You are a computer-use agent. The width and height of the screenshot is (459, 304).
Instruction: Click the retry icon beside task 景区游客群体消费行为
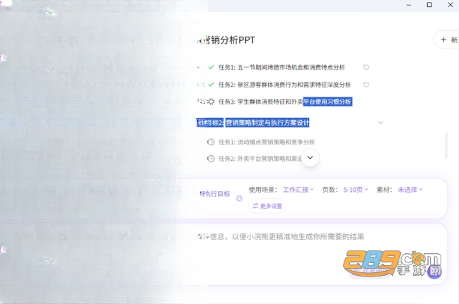pyautogui.click(x=366, y=85)
